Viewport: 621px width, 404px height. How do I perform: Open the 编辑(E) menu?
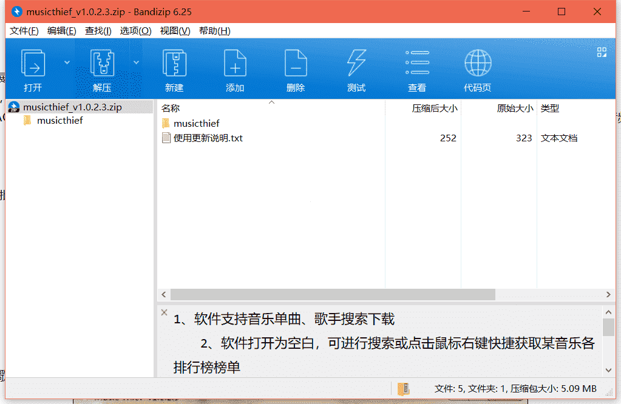point(61,31)
